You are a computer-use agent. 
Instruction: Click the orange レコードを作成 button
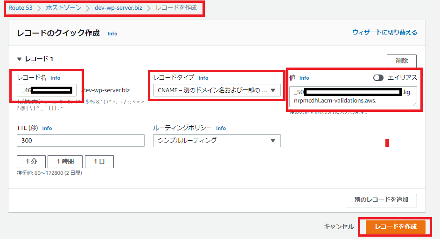coord(395,226)
